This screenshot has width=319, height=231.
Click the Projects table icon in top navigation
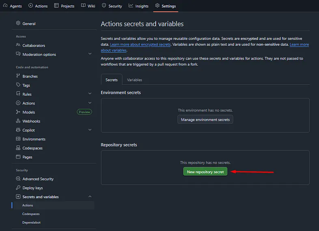click(x=56, y=6)
